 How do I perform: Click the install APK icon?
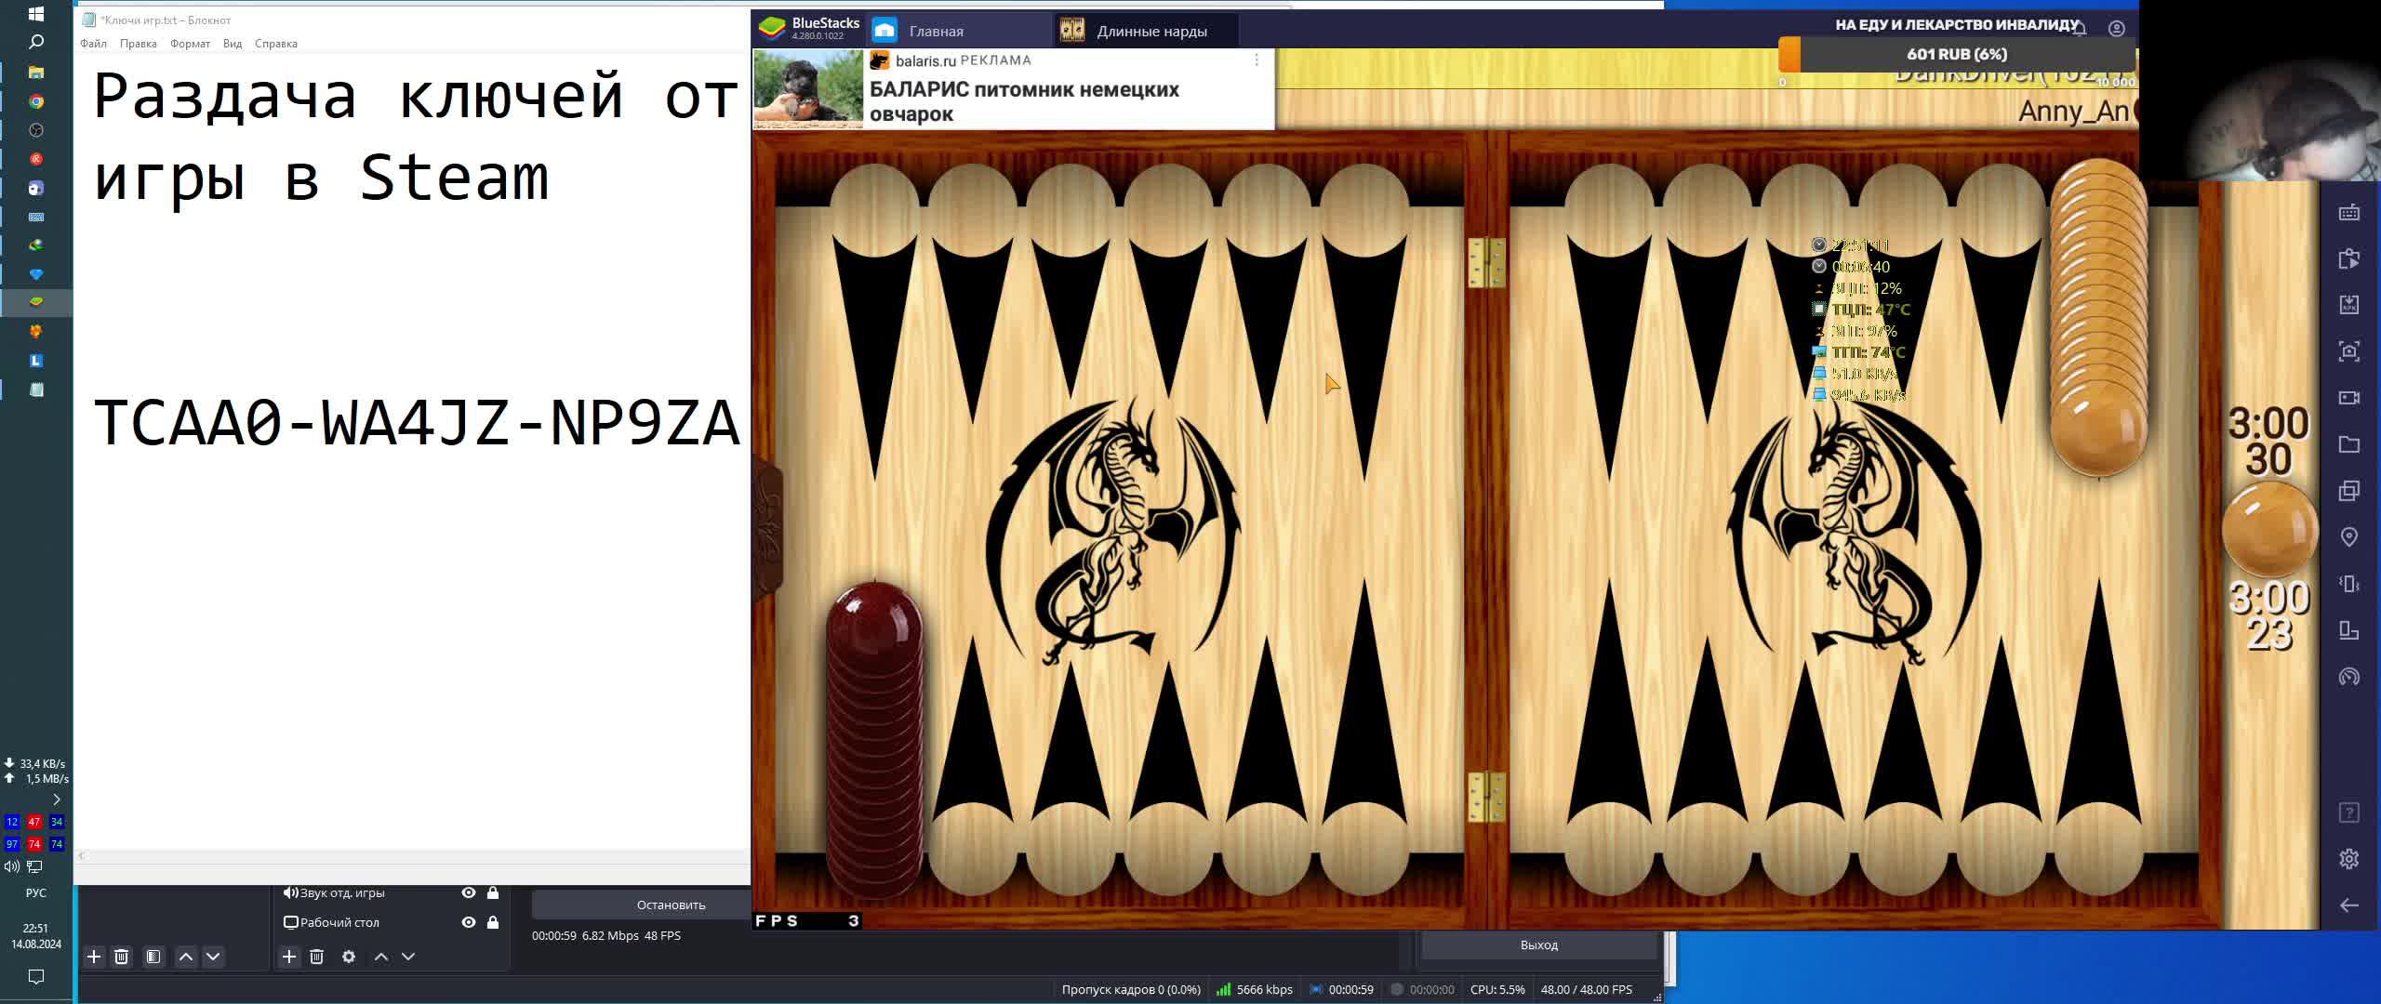click(2348, 305)
